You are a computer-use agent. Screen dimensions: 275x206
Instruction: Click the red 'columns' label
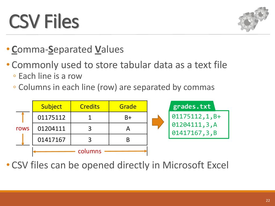[x=90, y=151]
